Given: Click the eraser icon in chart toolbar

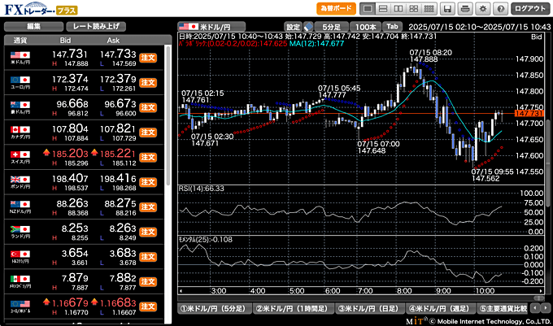Looking at the screenshot, I should pos(308,27).
